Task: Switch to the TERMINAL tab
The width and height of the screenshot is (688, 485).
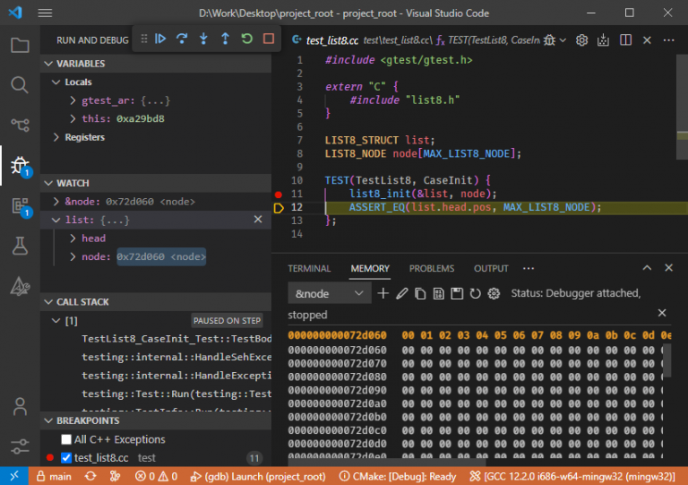Action: (309, 268)
